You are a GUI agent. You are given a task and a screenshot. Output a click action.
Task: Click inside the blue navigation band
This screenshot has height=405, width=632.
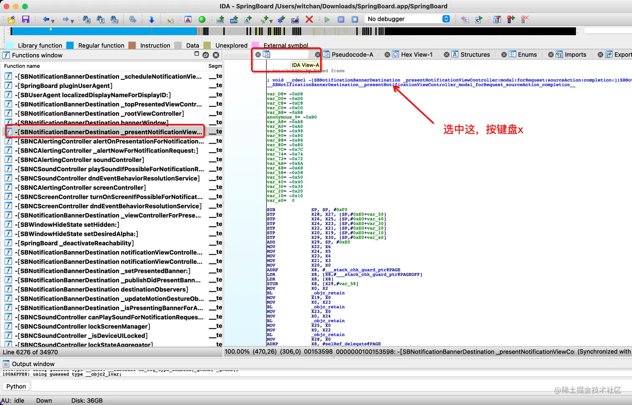click(x=104, y=31)
